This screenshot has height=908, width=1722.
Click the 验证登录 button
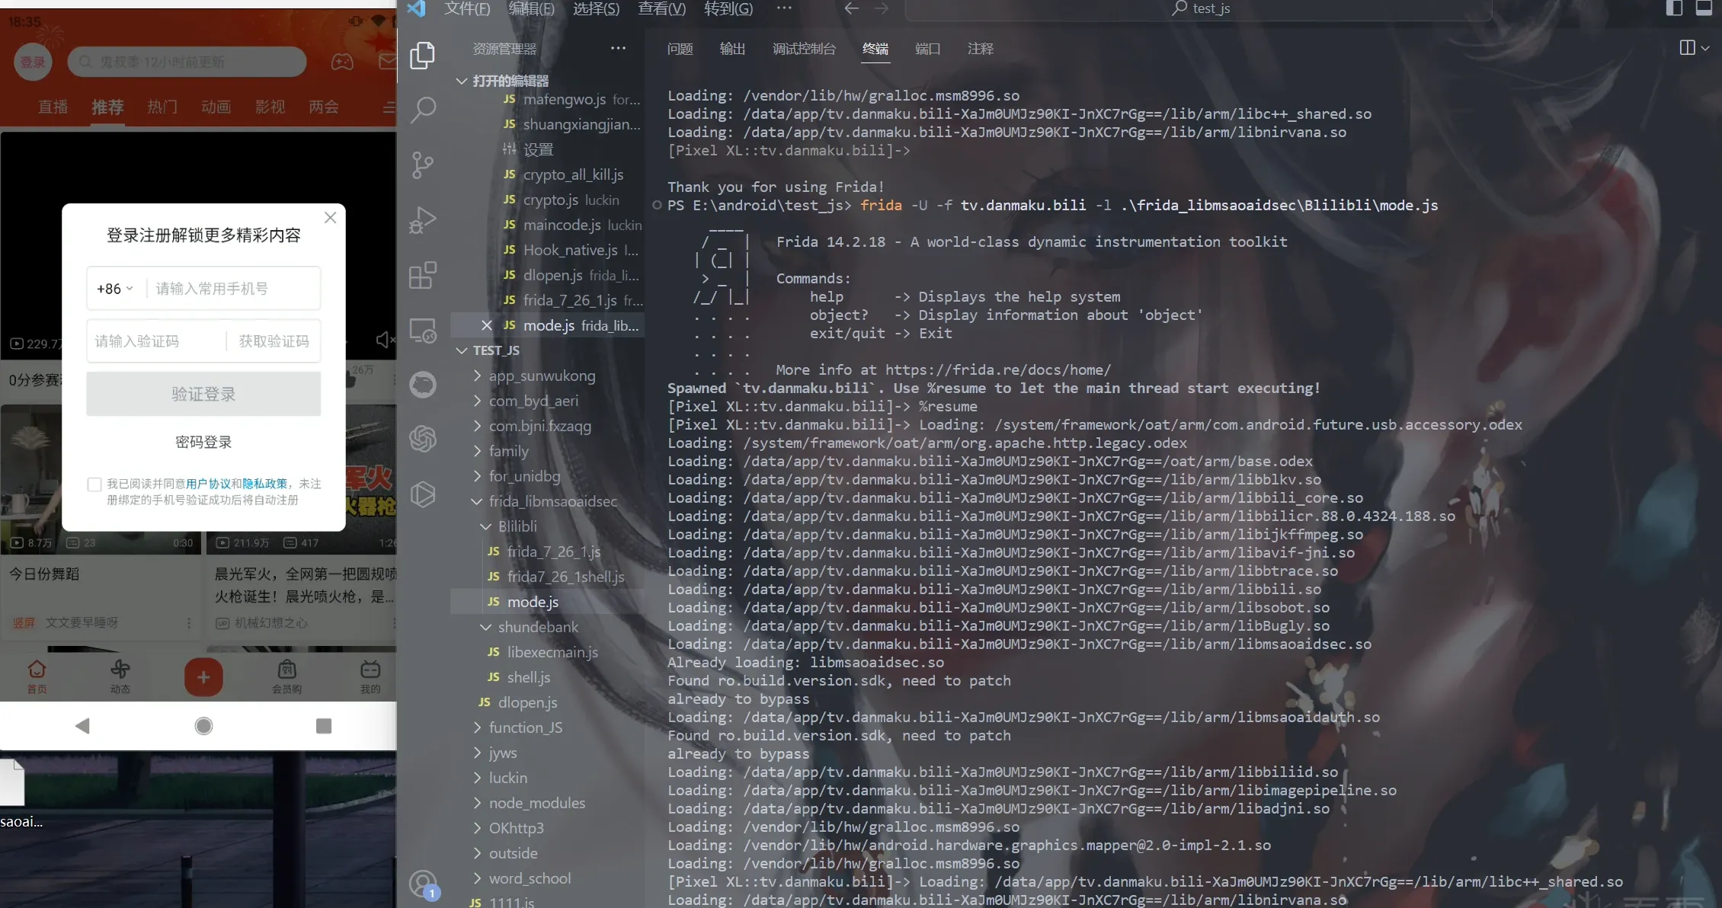point(203,394)
